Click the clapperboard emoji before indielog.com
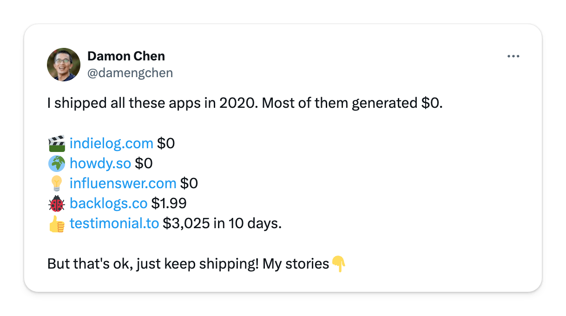 tap(56, 144)
